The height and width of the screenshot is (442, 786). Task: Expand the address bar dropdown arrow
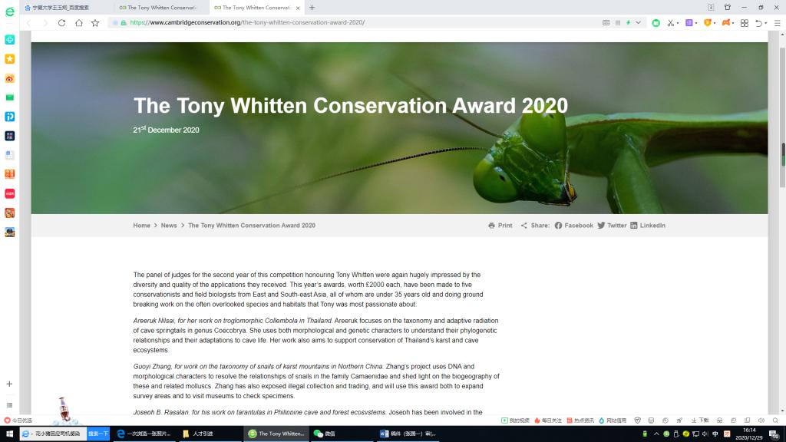point(638,23)
